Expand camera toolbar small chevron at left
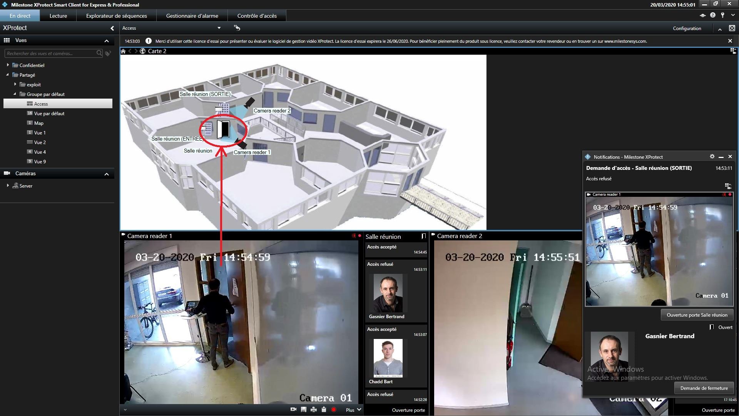The image size is (739, 416). 125,410
